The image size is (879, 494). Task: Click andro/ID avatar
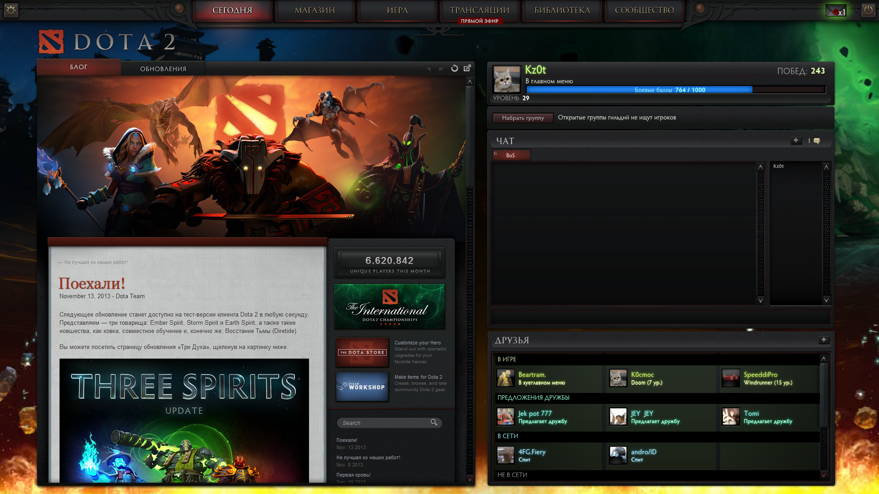[x=618, y=455]
